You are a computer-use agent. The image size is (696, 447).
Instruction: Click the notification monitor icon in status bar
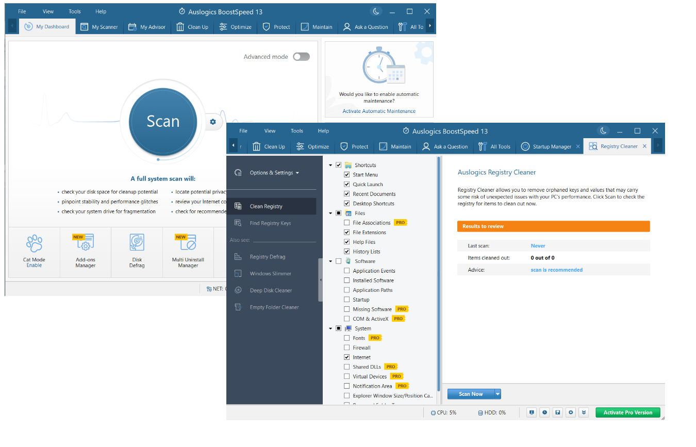(x=532, y=412)
